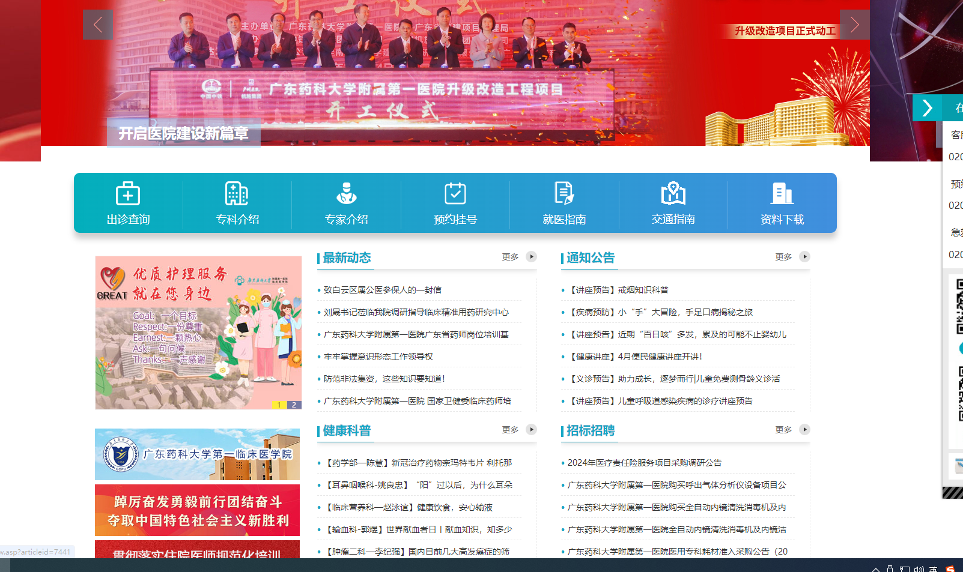963x572 pixels.
Task: Open 医用专科耗材准入采购公告 notice
Action: pos(678,552)
